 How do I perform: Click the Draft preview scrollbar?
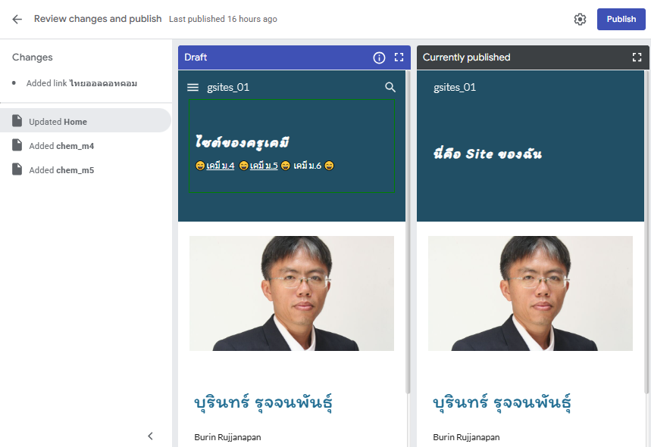coord(408,227)
